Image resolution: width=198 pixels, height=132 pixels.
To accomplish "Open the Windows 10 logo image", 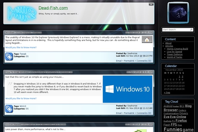I will (127, 89).
